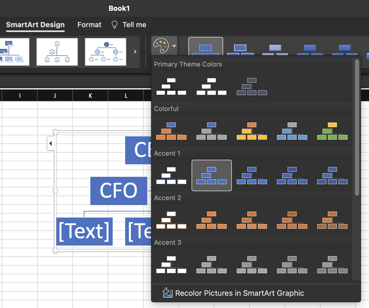The height and width of the screenshot is (308, 369).
Task: Apply the green and yellow Colorful variant
Action: point(332,131)
